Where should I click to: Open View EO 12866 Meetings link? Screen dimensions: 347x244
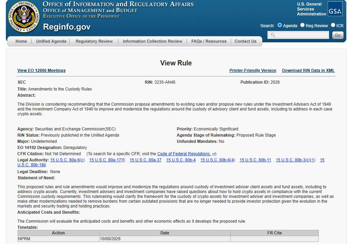click(41, 70)
